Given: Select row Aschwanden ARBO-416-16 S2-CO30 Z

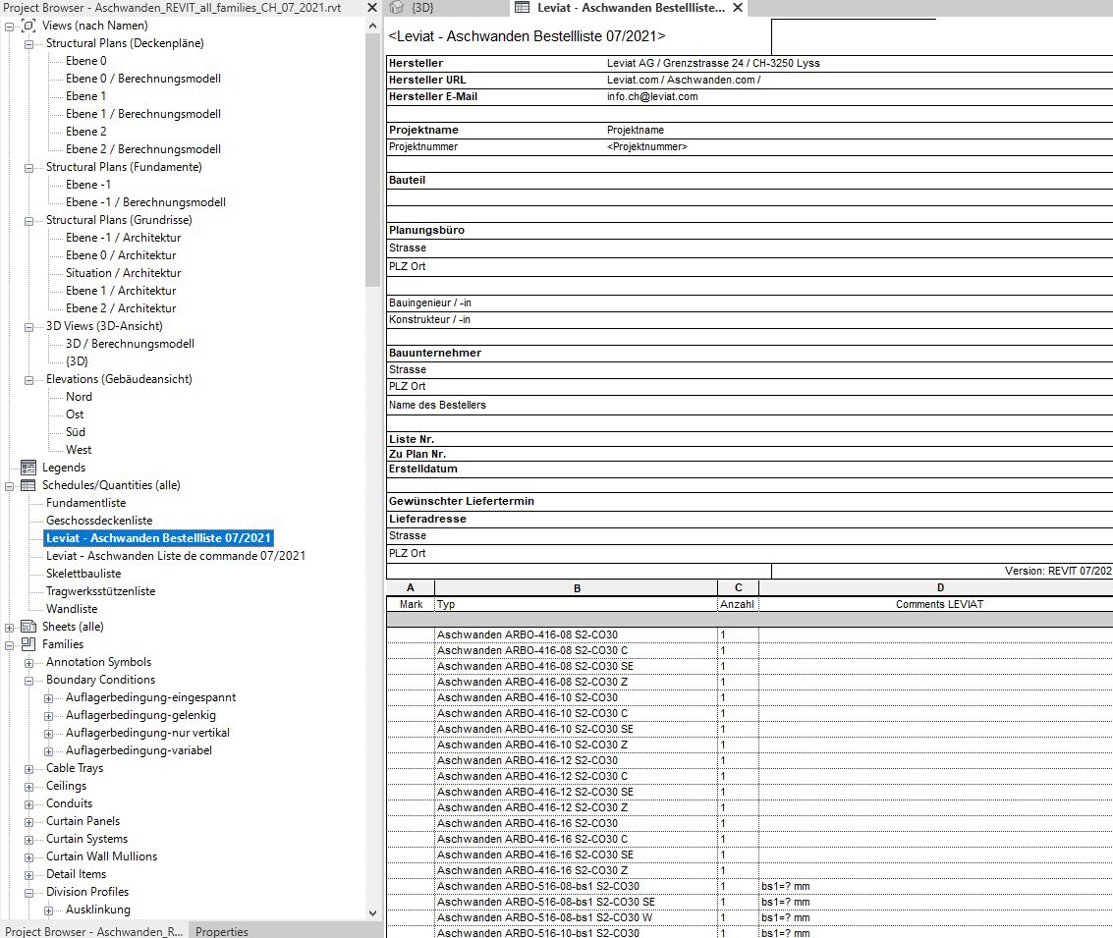Looking at the screenshot, I should click(x=532, y=870).
